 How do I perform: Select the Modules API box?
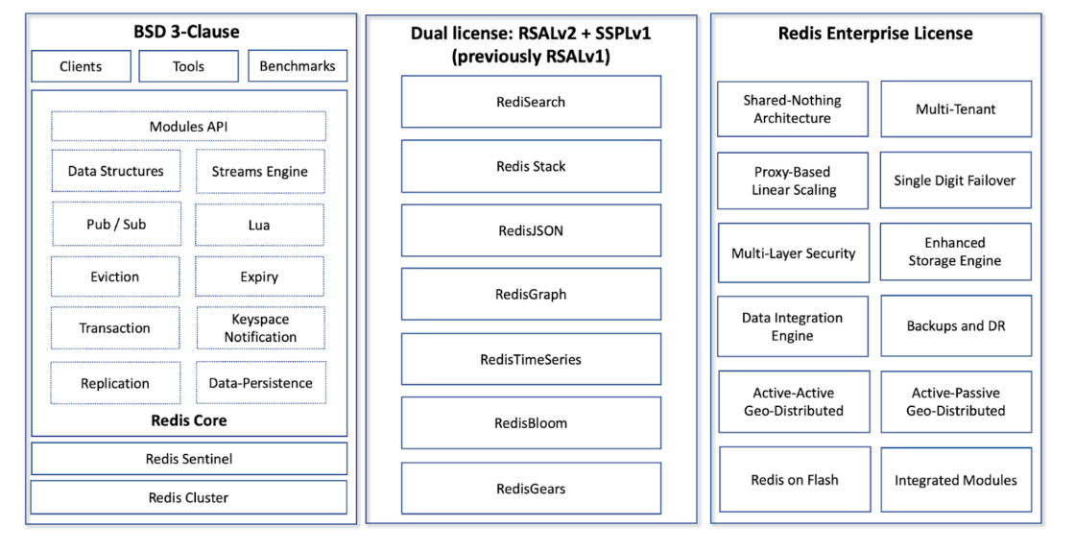(x=188, y=127)
